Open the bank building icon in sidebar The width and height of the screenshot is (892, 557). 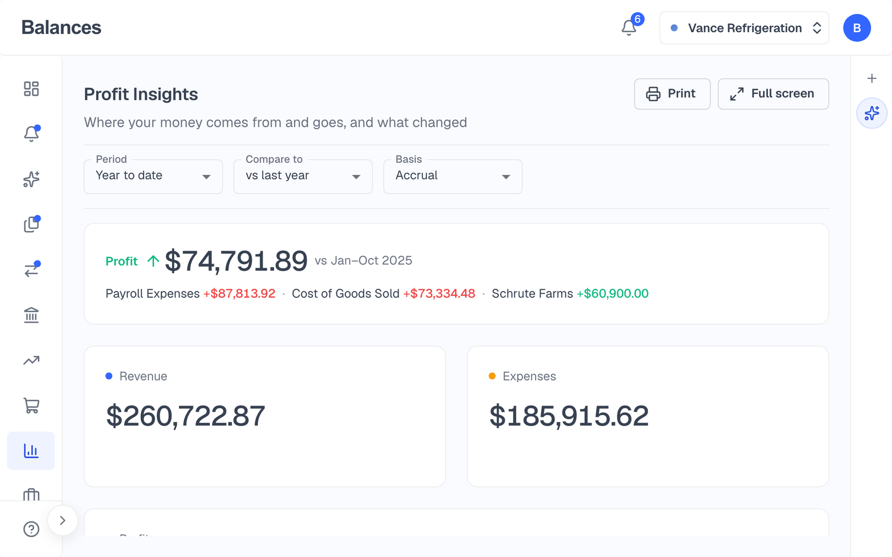point(31,315)
